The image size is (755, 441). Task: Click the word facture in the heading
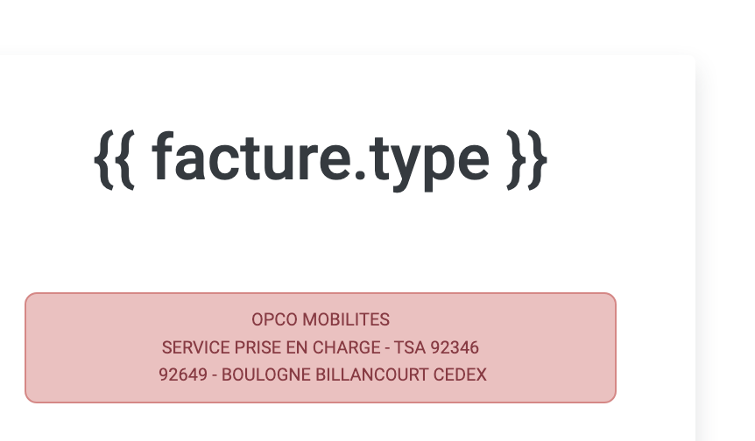252,157
